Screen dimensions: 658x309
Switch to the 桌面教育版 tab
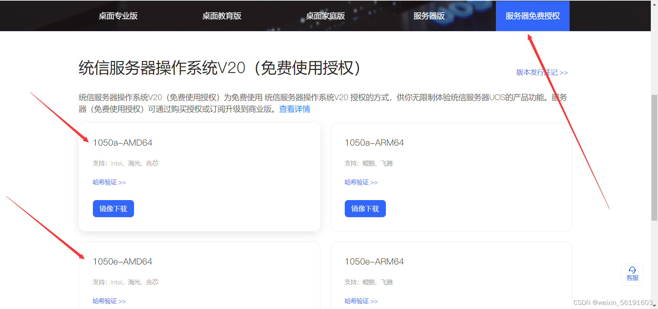tap(222, 16)
